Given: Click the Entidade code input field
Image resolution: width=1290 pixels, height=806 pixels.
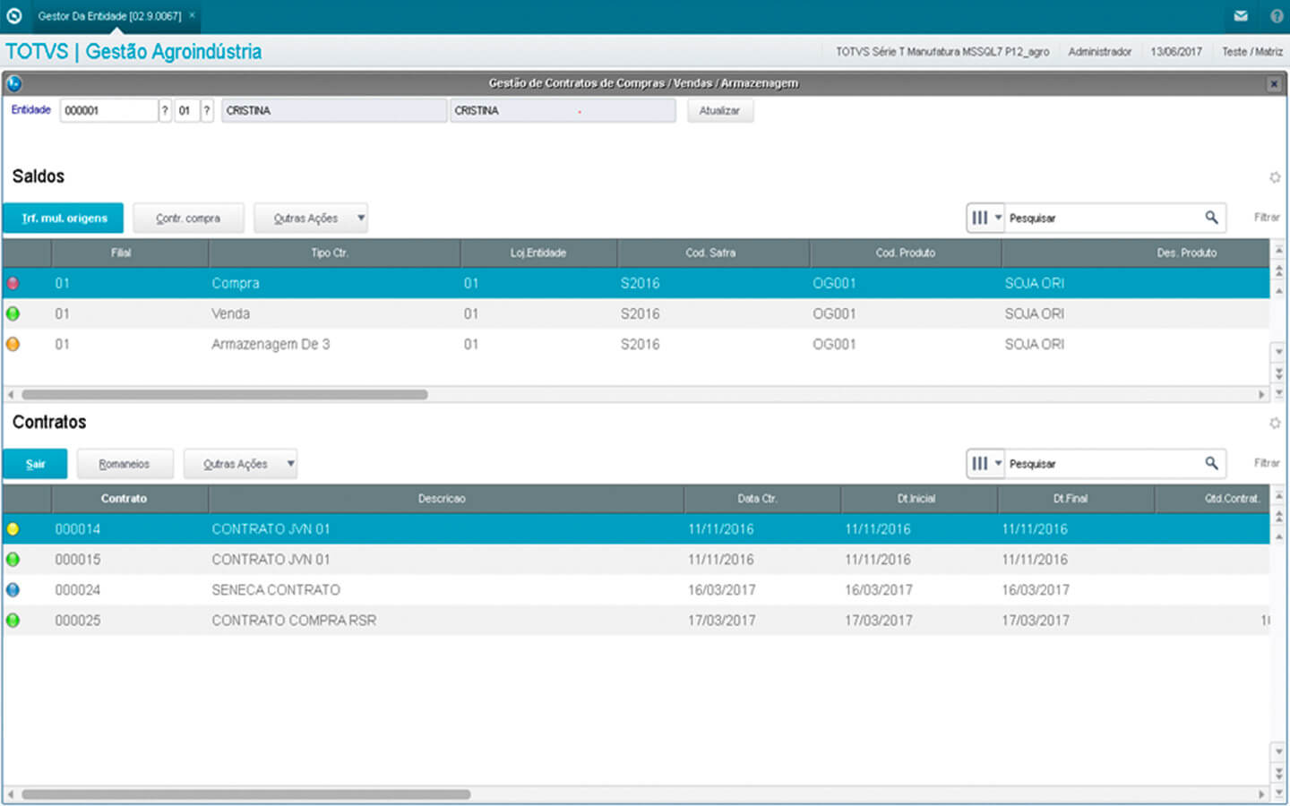Looking at the screenshot, I should (x=107, y=111).
